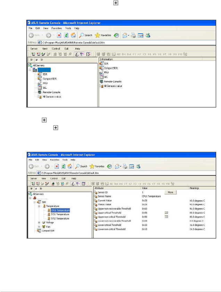
Task: Click Refresh icon in upper browser toolbar
Action: coord(66,35)
